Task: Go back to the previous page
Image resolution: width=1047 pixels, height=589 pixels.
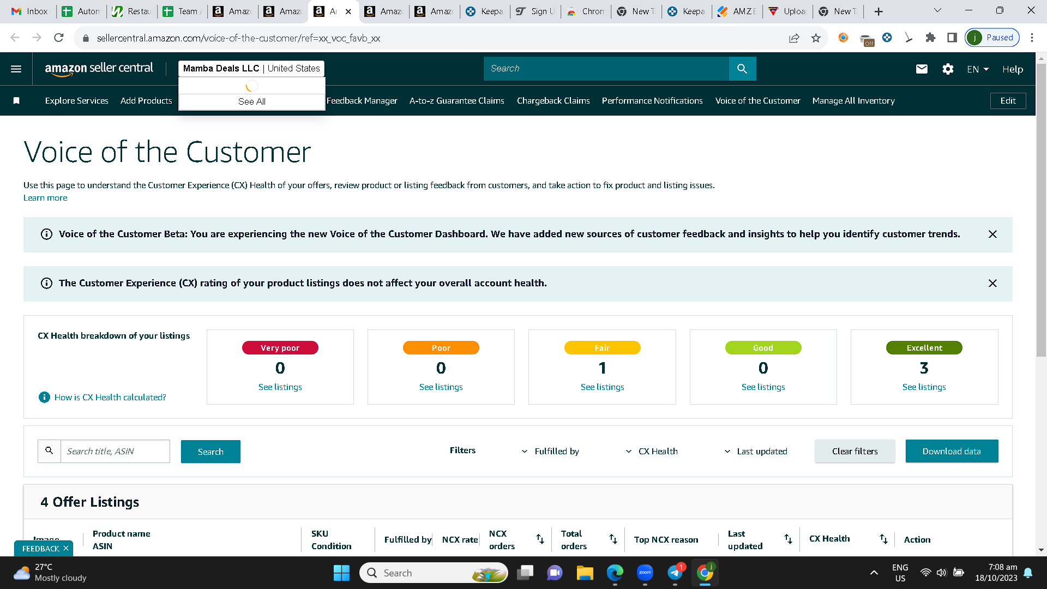Action: 15,38
